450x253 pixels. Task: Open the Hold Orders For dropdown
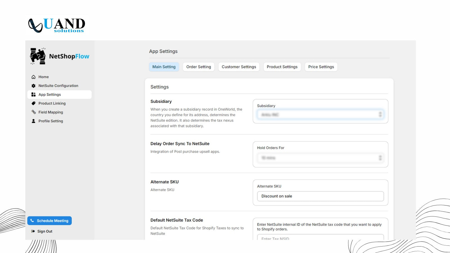point(320,158)
